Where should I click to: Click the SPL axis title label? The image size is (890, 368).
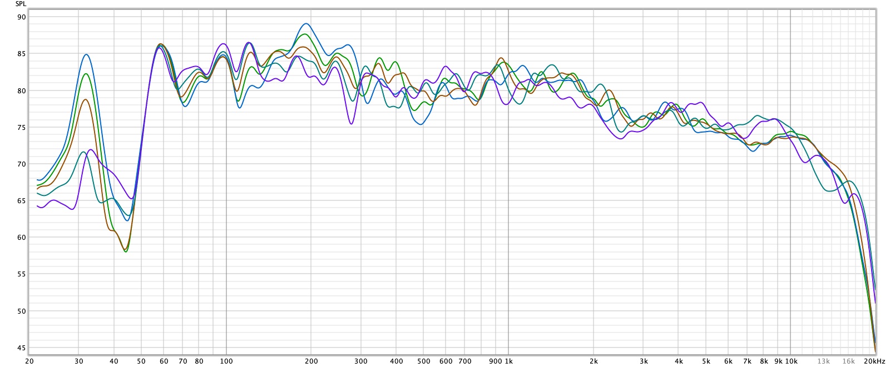21,4
